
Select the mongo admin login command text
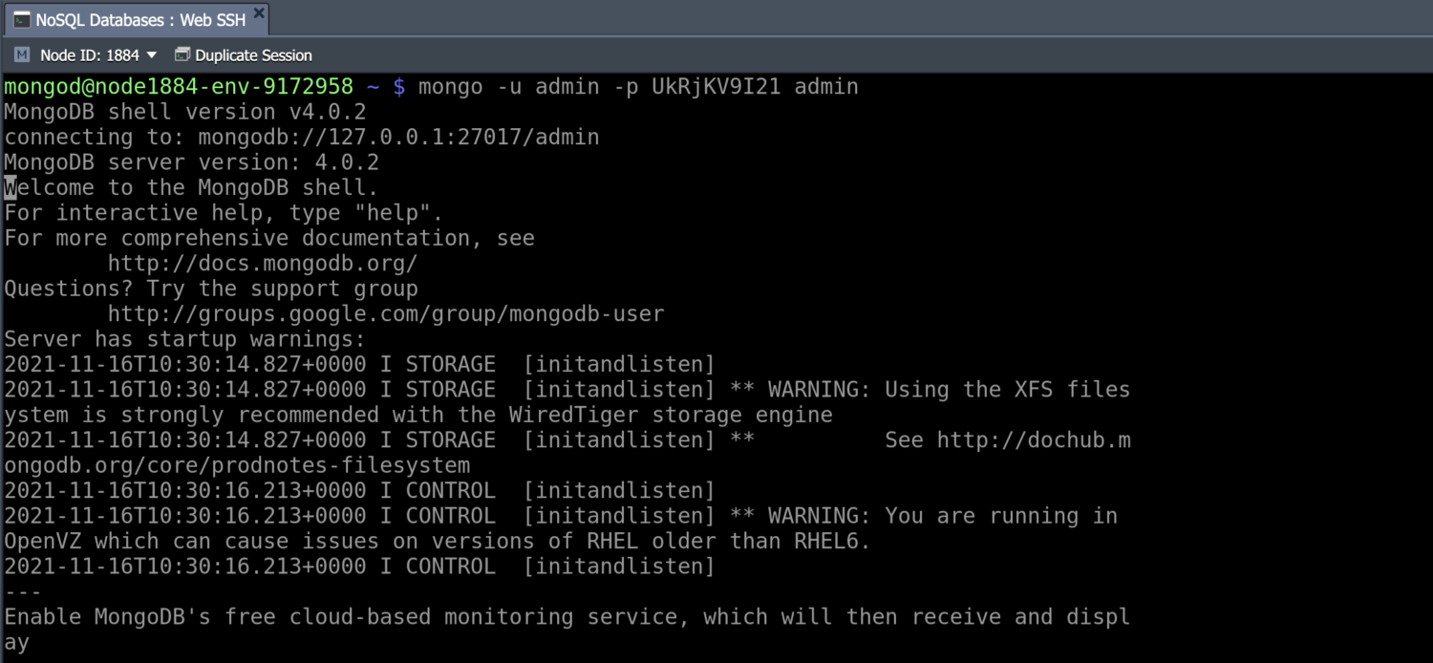pos(637,86)
